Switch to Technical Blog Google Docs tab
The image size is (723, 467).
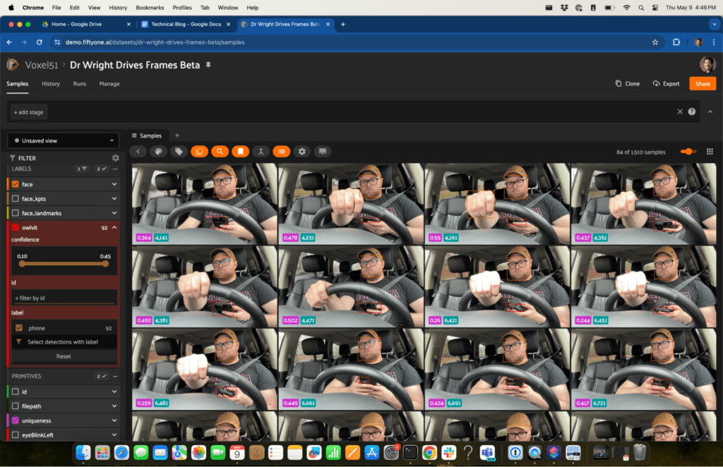pyautogui.click(x=186, y=24)
